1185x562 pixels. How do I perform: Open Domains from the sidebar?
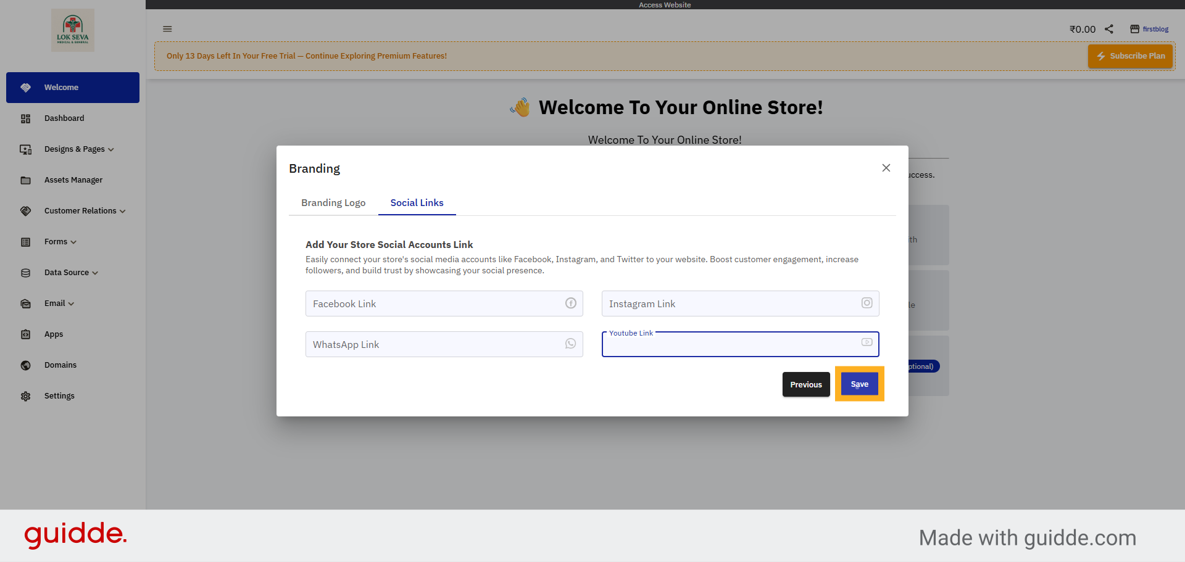(x=73, y=365)
